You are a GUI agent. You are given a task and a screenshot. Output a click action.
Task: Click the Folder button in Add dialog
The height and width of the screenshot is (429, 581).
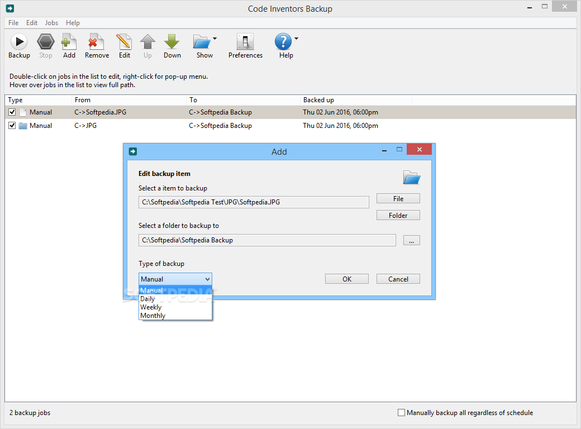point(398,215)
